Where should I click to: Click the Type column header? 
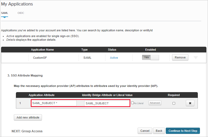tap(84, 50)
